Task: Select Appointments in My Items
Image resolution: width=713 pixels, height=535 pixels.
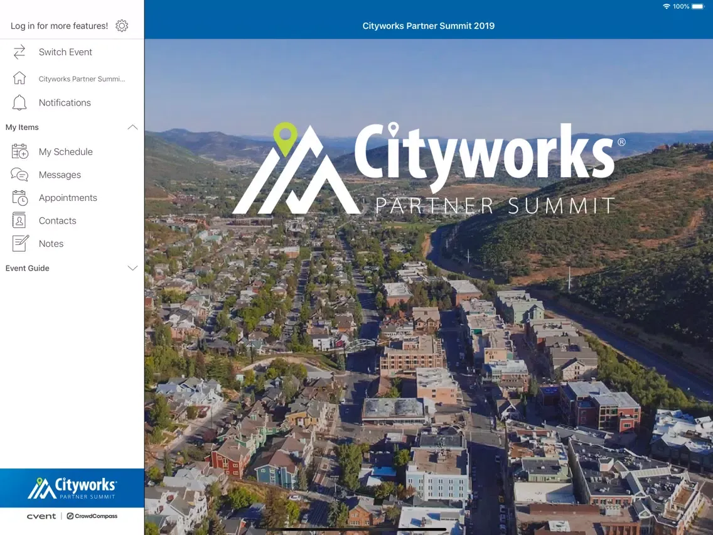Action: point(72,198)
